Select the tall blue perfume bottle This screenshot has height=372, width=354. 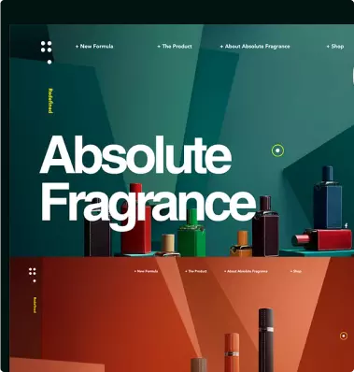[328, 197]
